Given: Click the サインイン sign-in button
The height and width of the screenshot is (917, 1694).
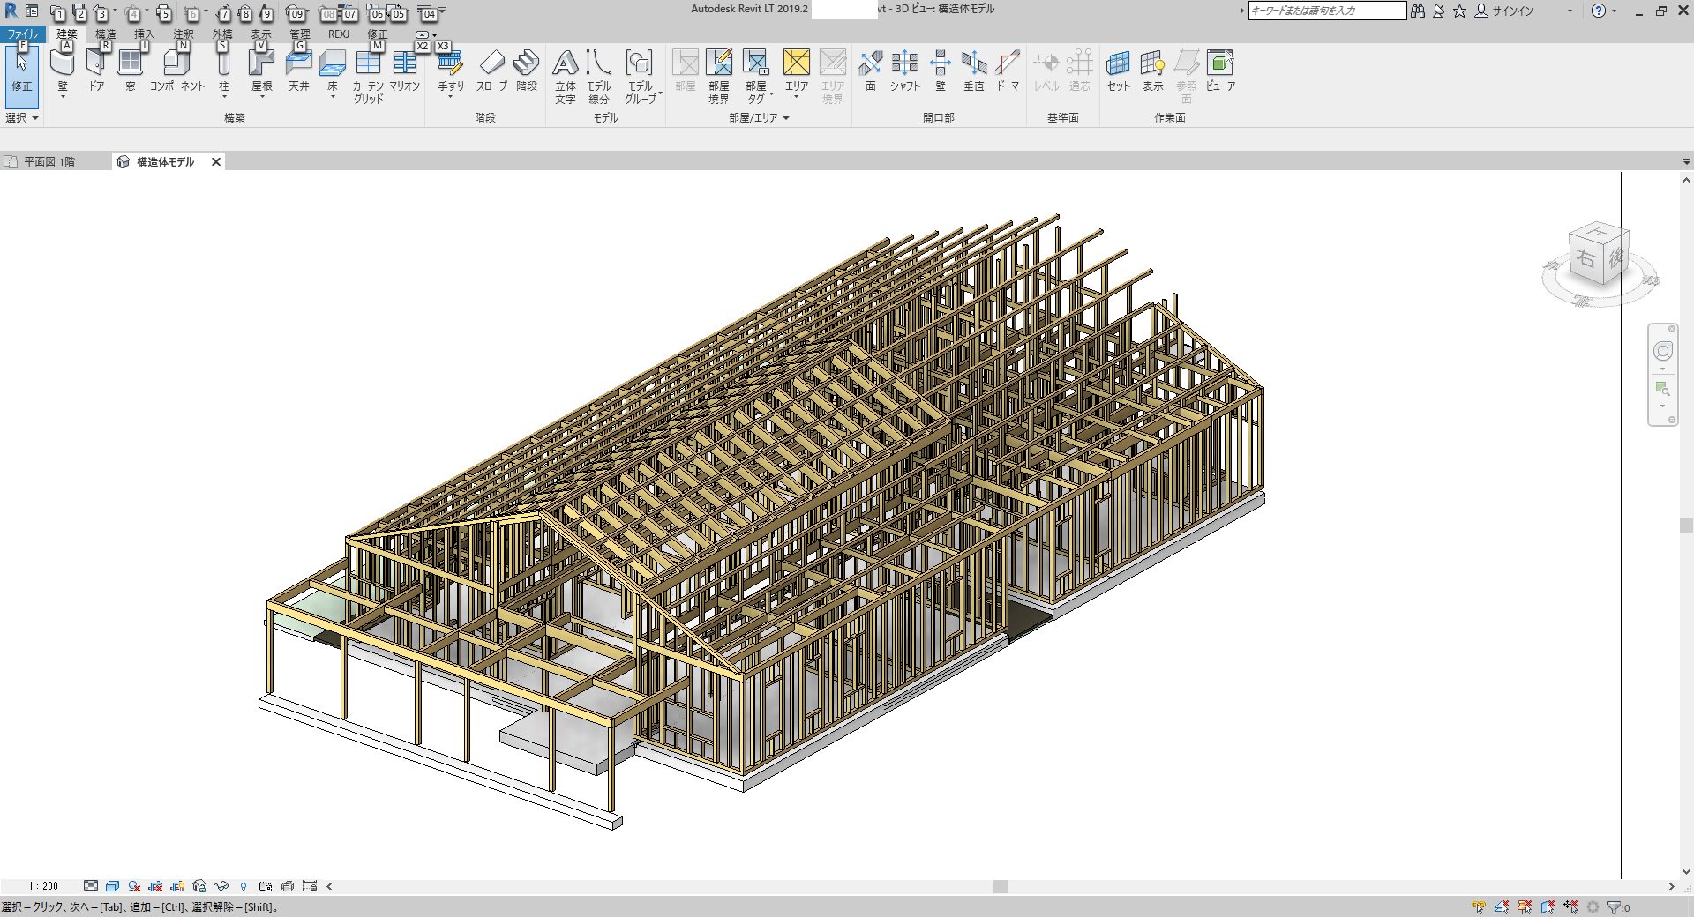Looking at the screenshot, I should (1512, 11).
